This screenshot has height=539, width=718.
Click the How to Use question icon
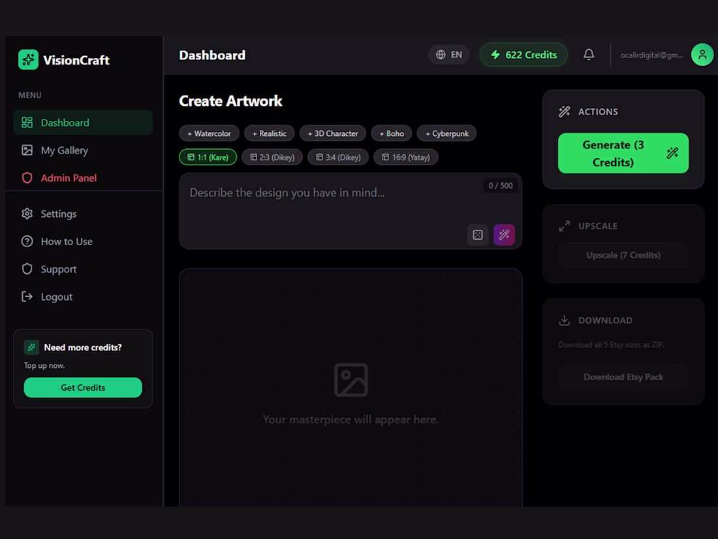pyautogui.click(x=27, y=241)
